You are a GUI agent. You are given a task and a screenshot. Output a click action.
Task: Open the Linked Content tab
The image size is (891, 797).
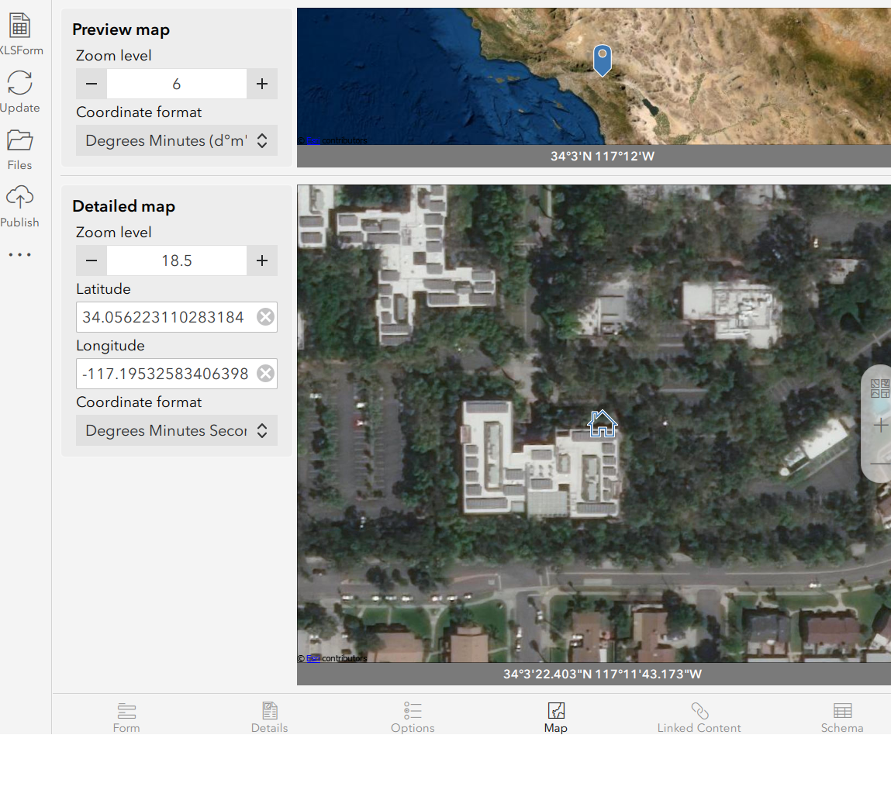699,716
